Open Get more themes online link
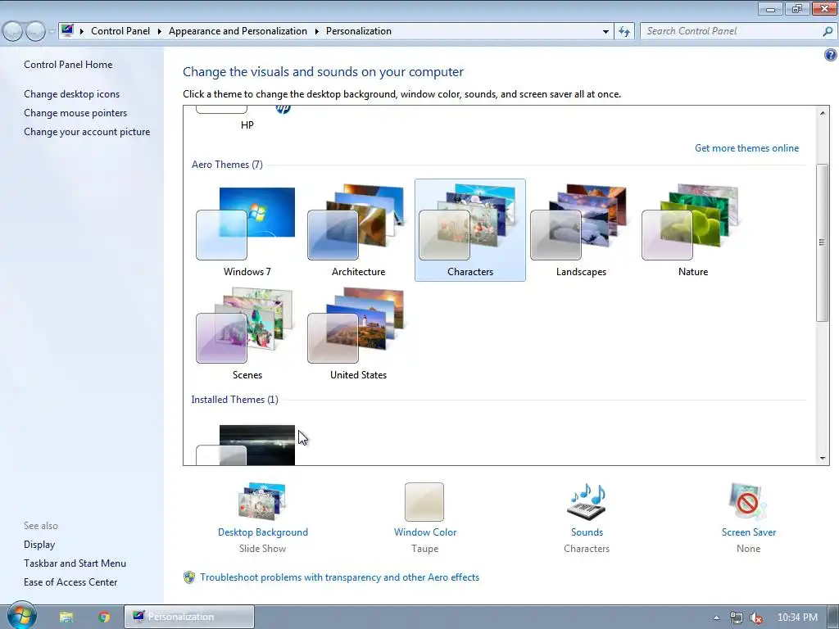The height and width of the screenshot is (629, 839). tap(746, 148)
